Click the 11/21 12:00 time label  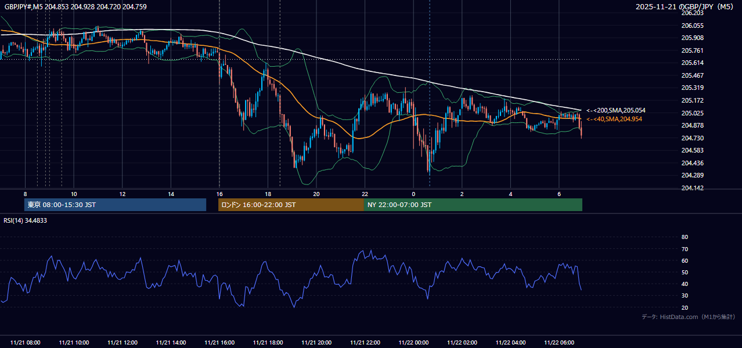tap(123, 343)
